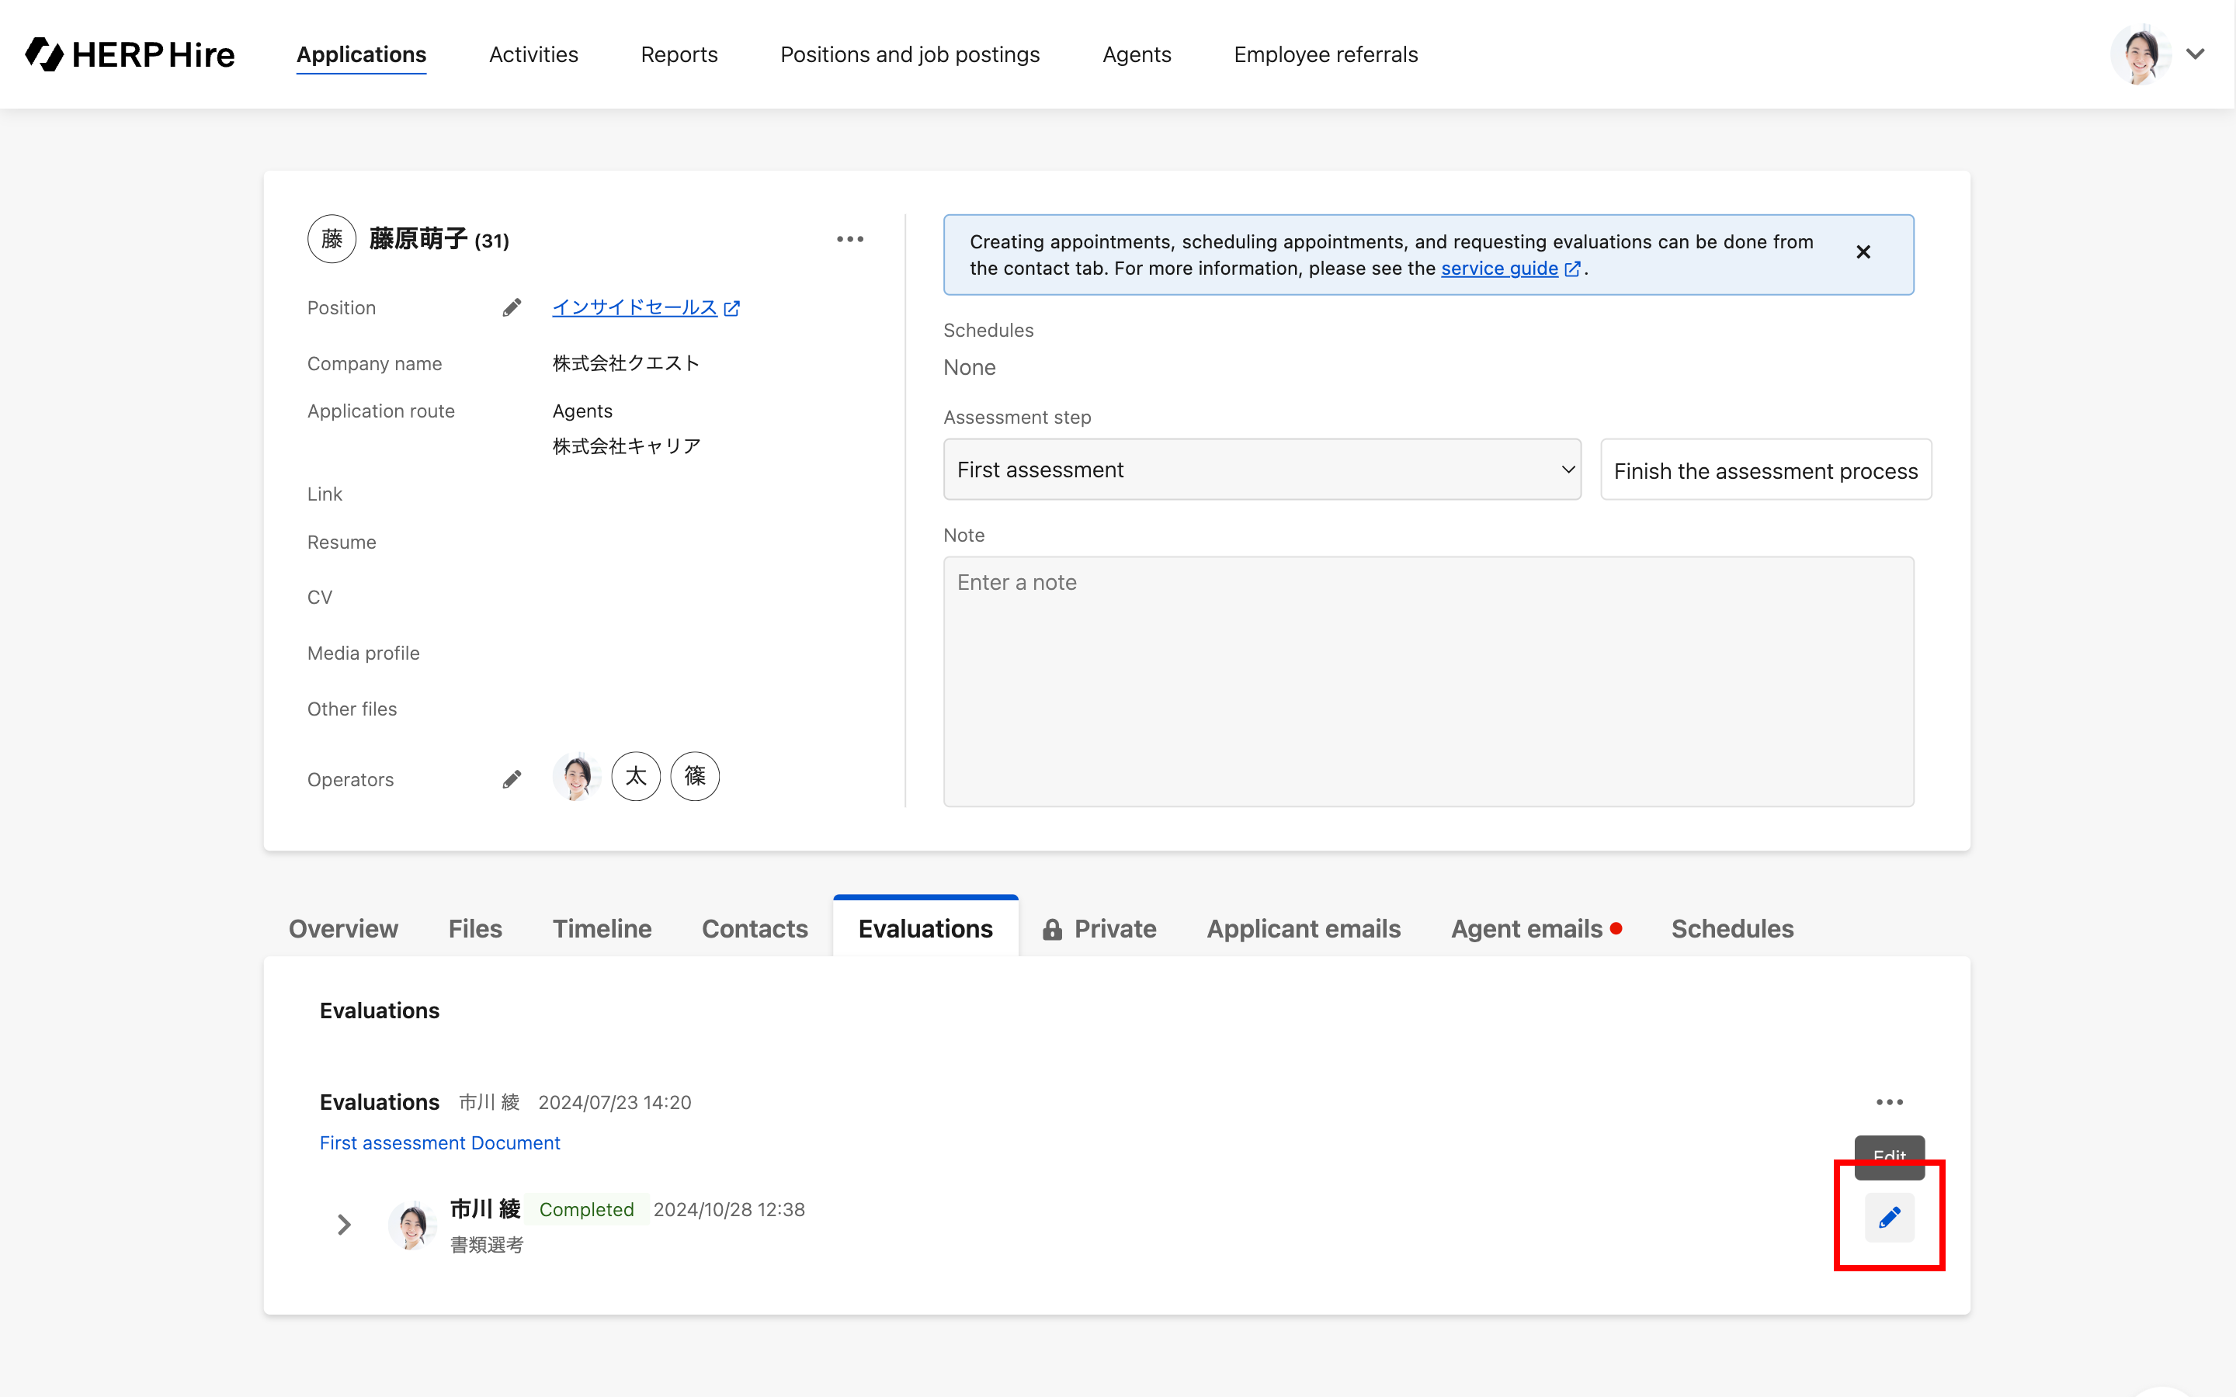This screenshot has width=2236, height=1397.
Task: Click into the Enter a note field
Action: [1428, 681]
